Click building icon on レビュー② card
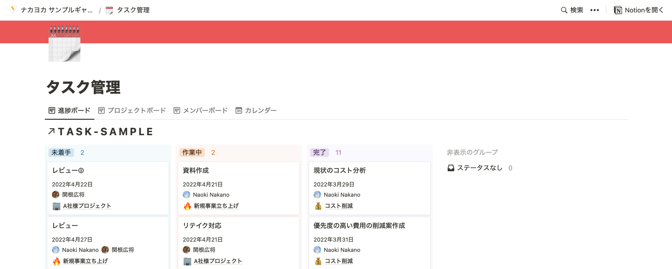Screen dimensions: 672x269 (56, 206)
